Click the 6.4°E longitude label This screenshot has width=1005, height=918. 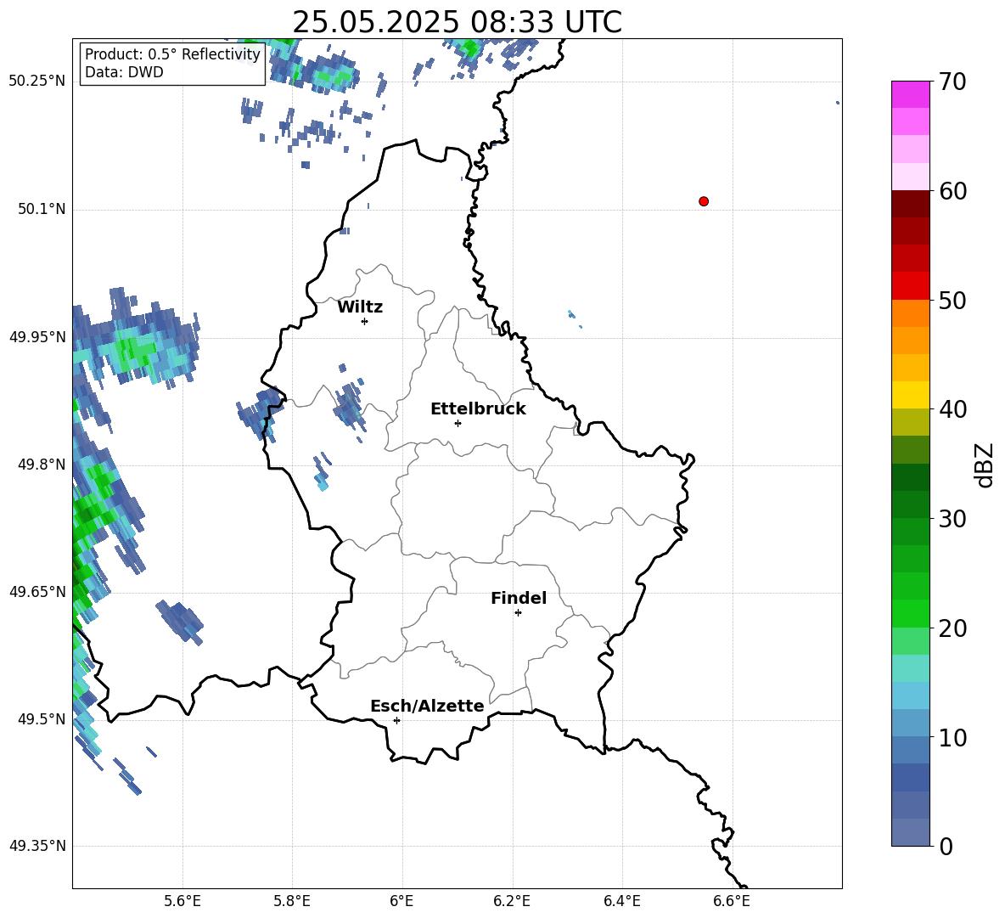coord(621,901)
